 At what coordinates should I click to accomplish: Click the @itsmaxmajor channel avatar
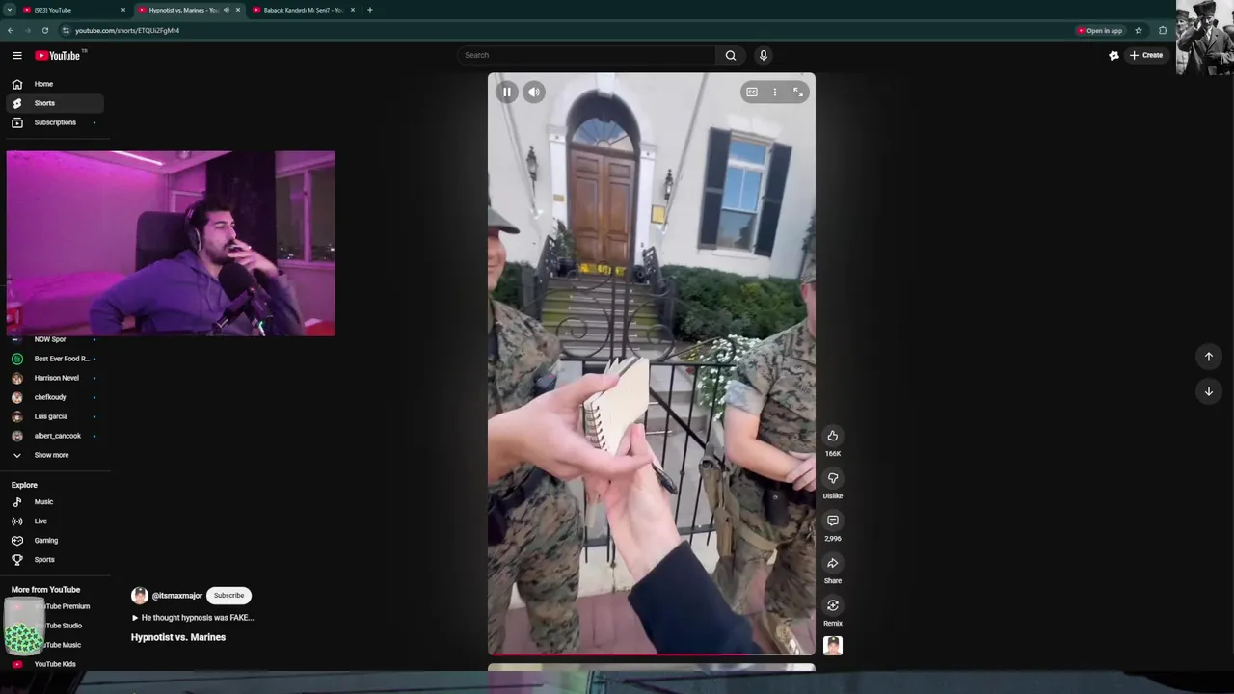point(140,596)
